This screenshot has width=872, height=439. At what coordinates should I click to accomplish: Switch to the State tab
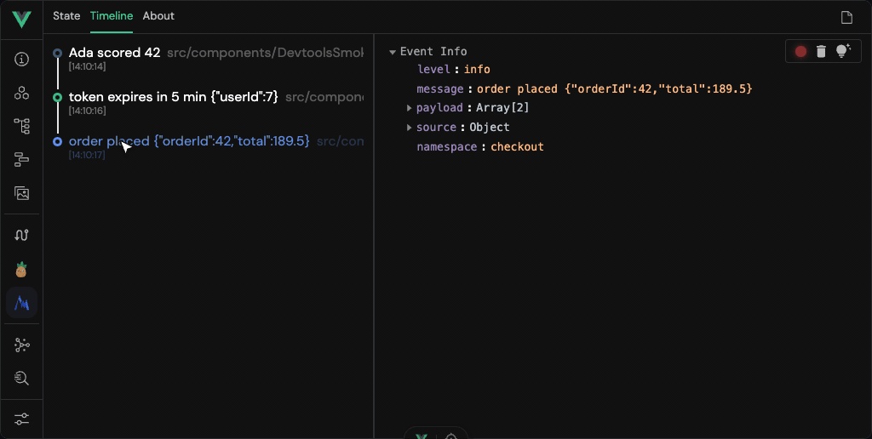(66, 16)
